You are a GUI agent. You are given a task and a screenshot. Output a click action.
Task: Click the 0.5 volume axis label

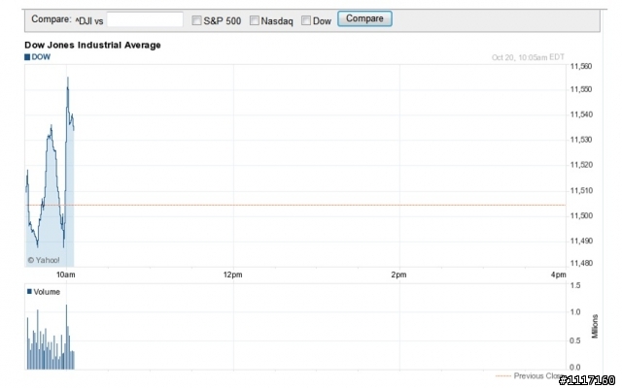[575, 340]
